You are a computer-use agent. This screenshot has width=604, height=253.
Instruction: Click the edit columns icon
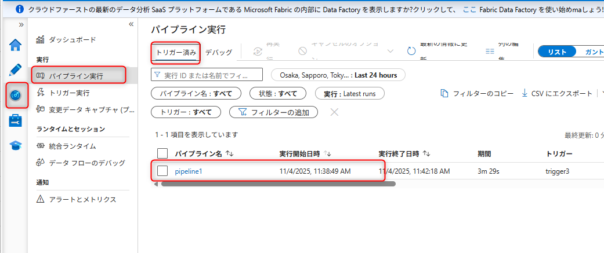coord(490,52)
